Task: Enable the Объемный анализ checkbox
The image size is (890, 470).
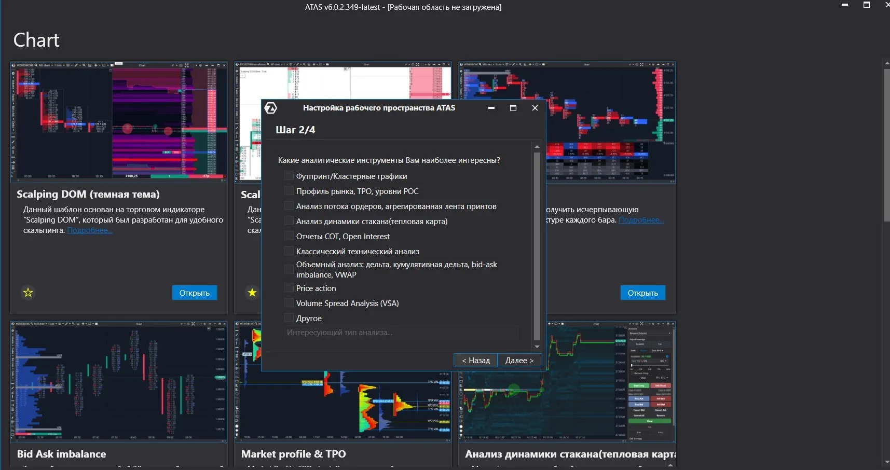Action: (x=289, y=269)
